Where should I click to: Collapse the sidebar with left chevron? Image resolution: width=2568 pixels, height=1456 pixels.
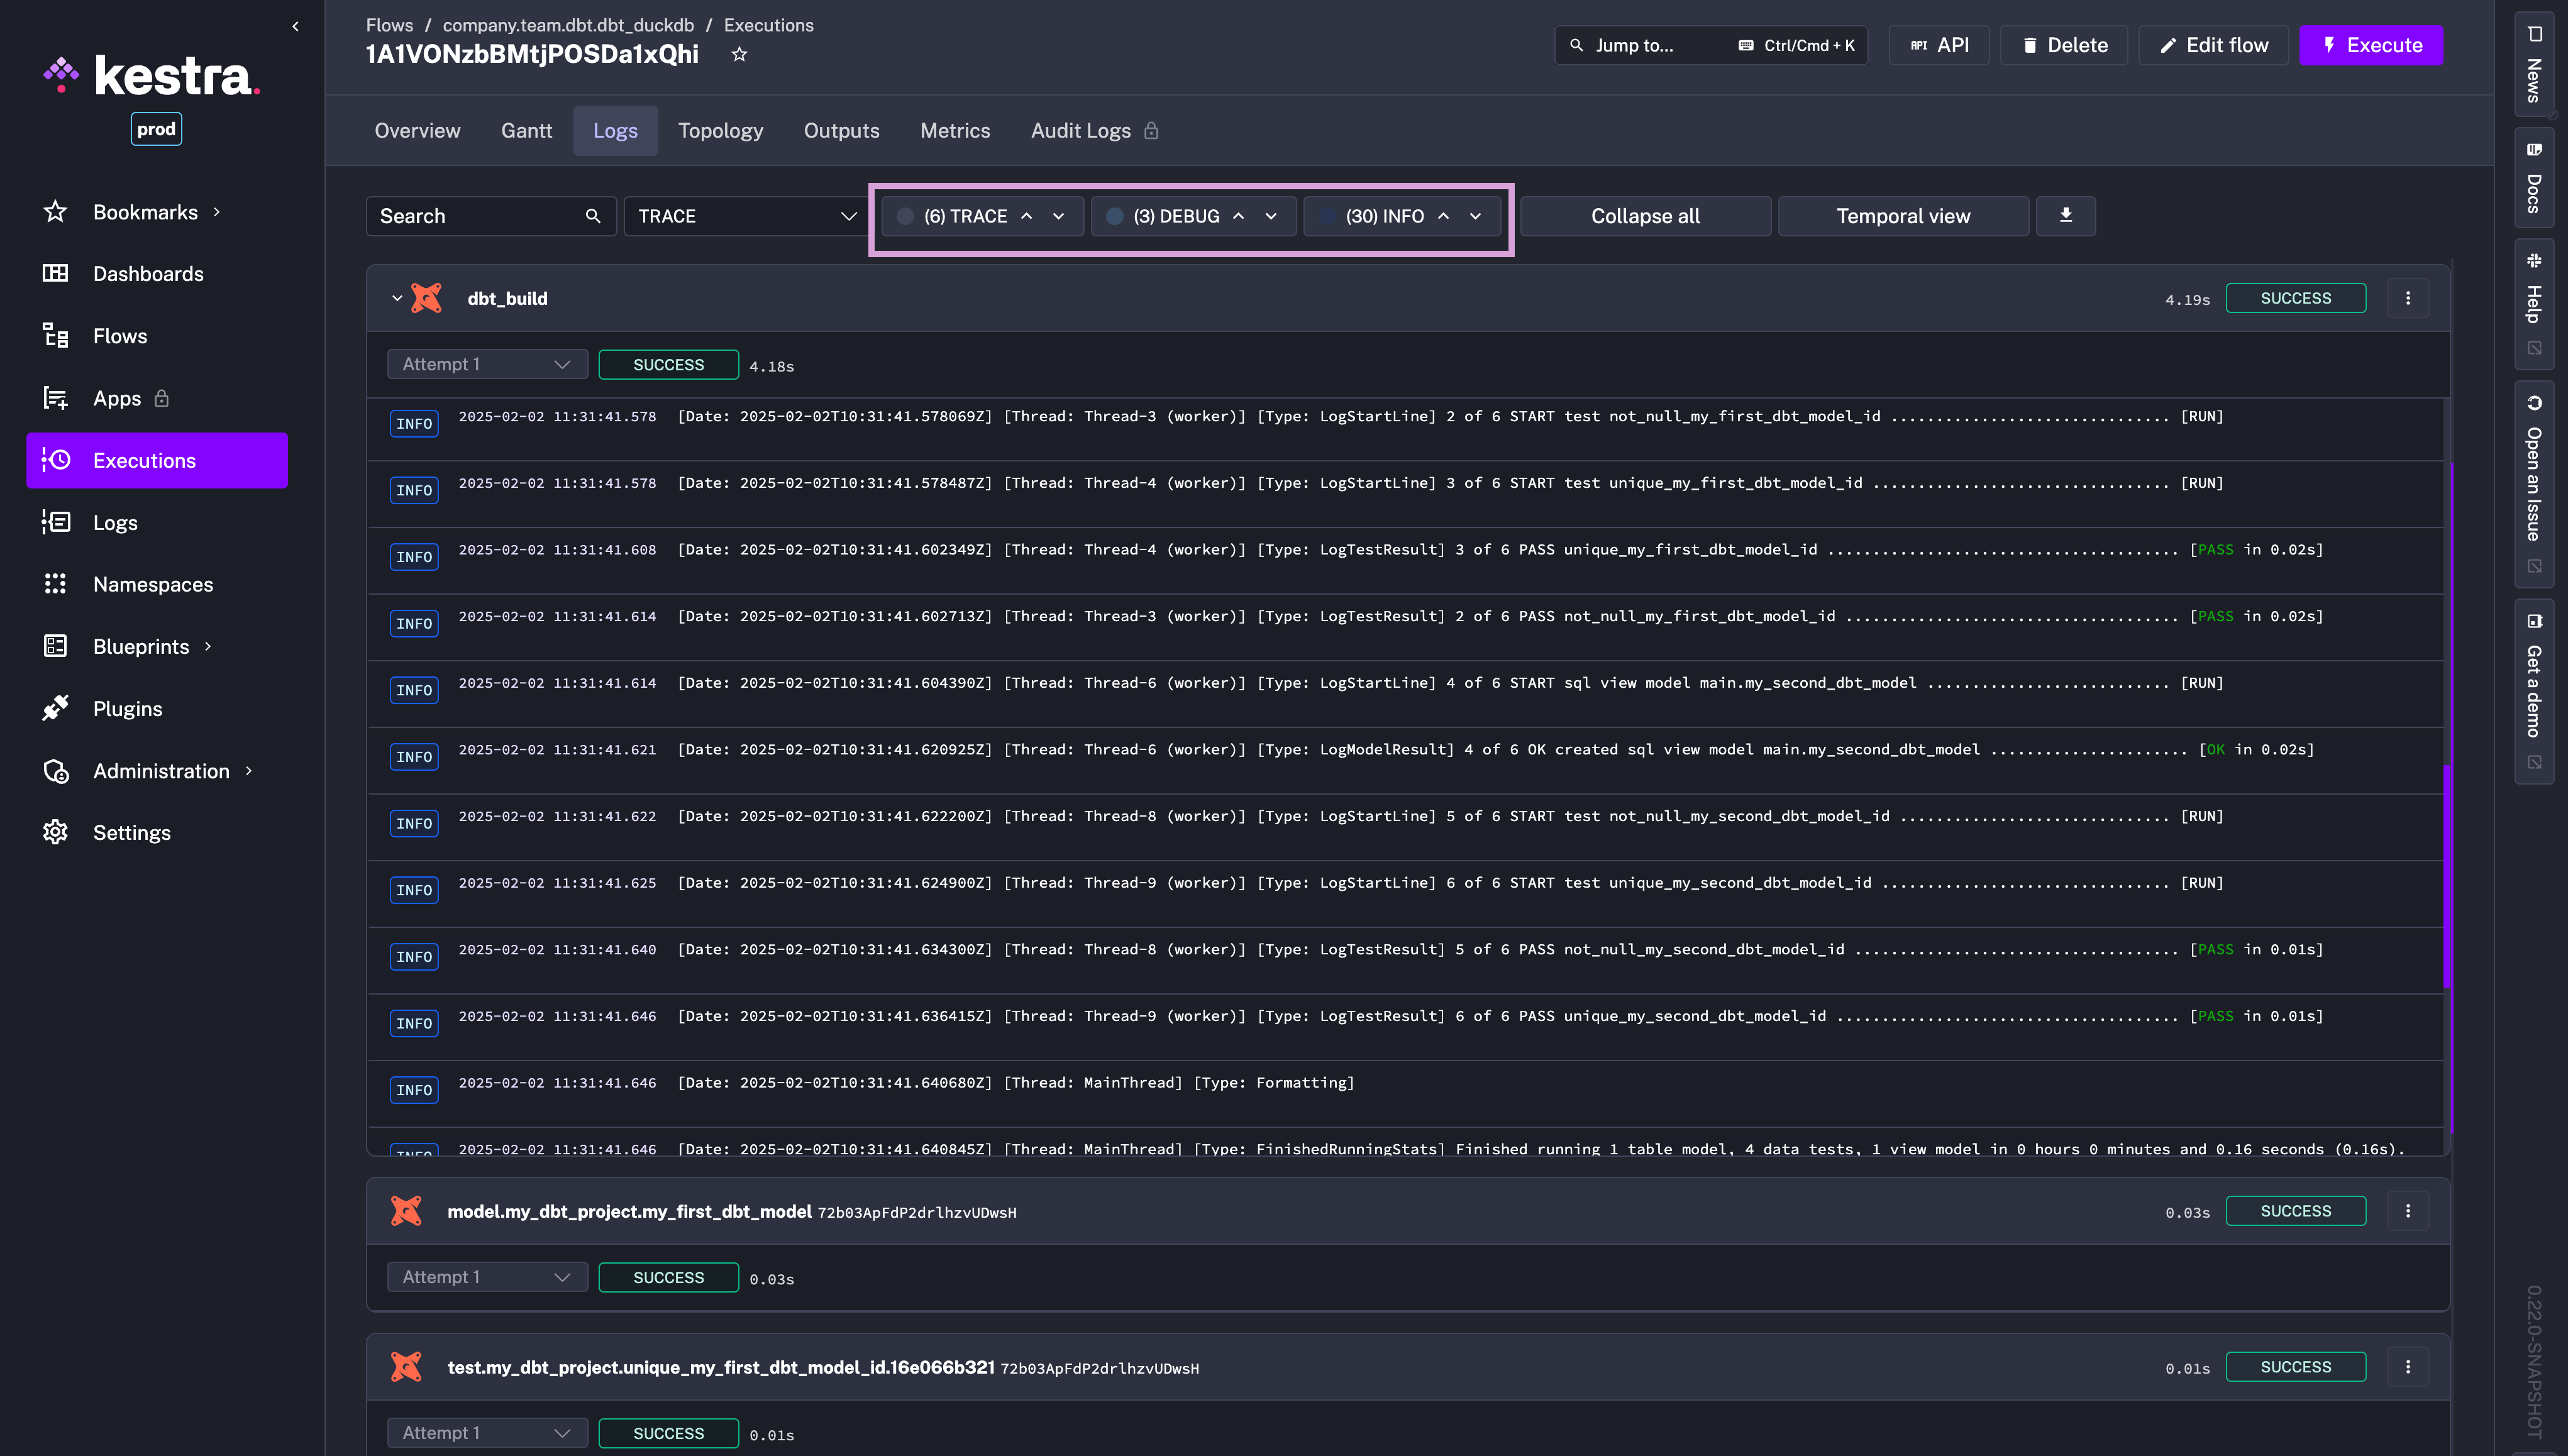(x=295, y=26)
